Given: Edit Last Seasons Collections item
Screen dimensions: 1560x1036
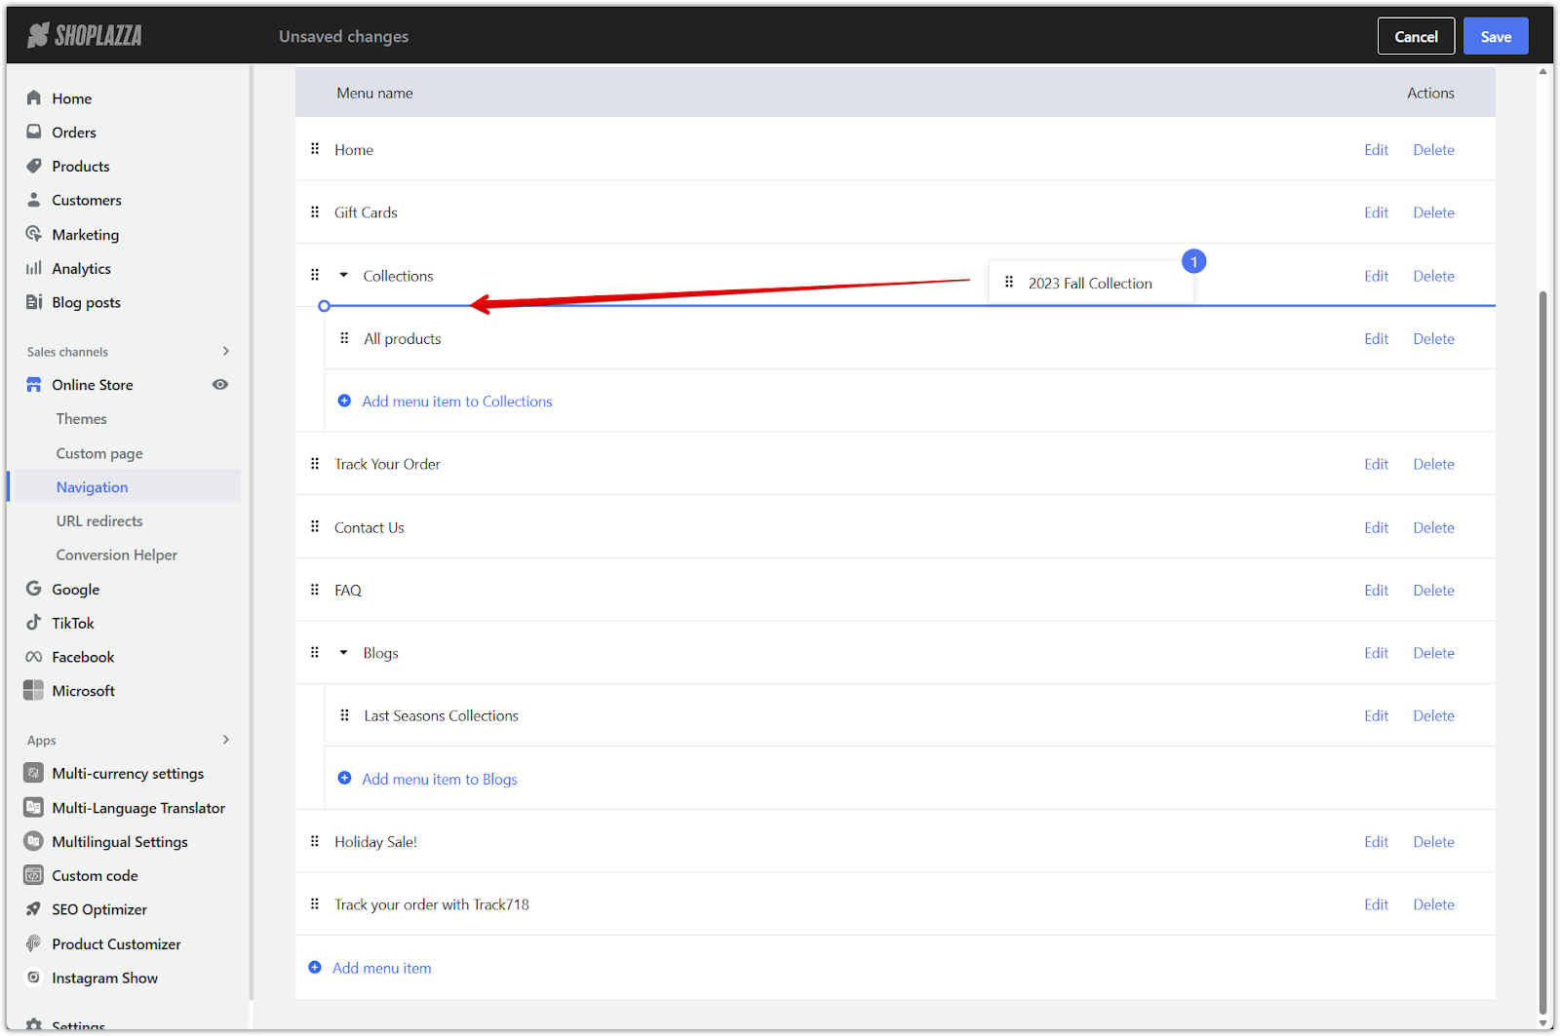Looking at the screenshot, I should click(1376, 715).
